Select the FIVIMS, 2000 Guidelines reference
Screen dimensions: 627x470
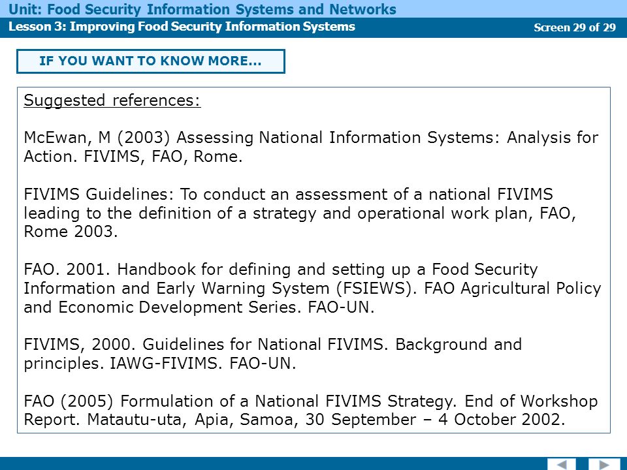coord(273,354)
